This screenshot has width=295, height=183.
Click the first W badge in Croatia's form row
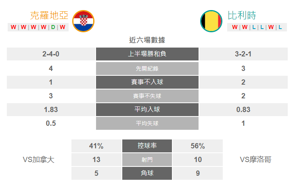(x=13, y=27)
